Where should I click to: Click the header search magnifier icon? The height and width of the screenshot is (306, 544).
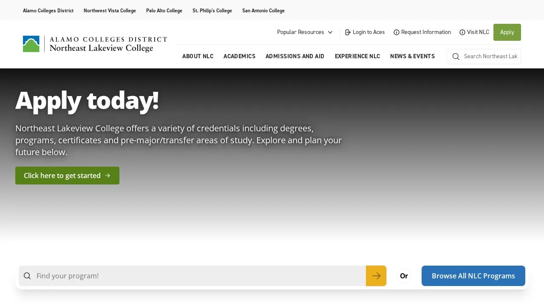456,57
